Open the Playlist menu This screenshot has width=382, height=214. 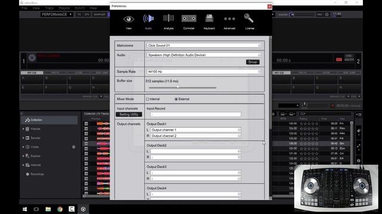64,8
